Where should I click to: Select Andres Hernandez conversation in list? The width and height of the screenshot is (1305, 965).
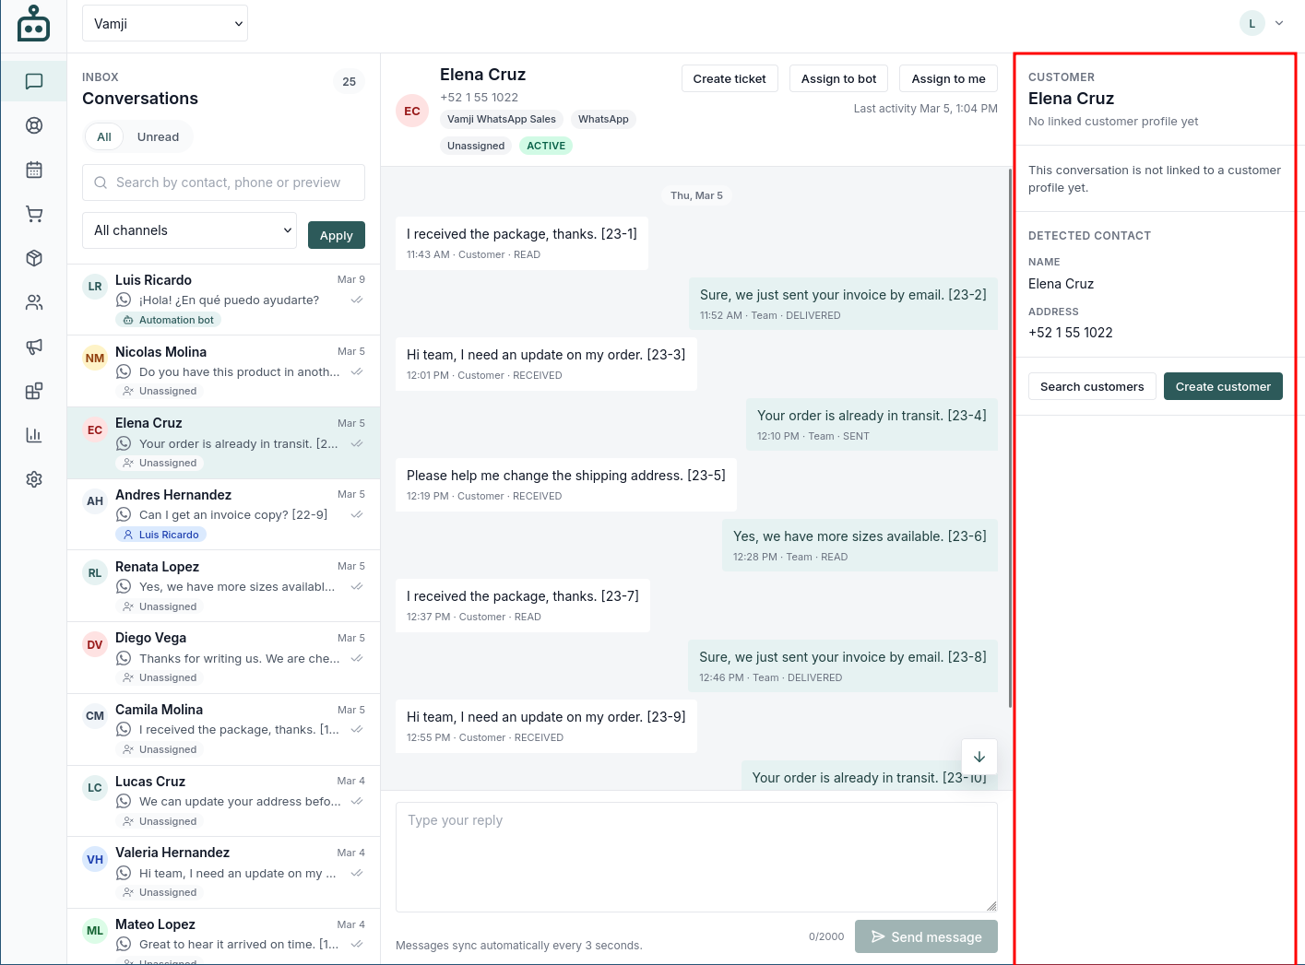point(223,513)
